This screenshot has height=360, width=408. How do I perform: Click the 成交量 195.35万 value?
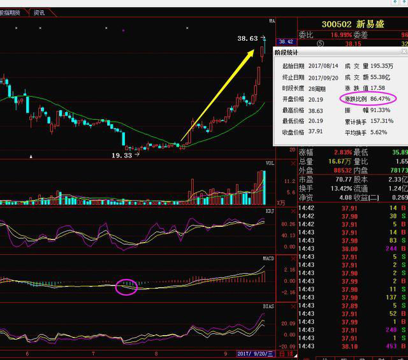coord(382,66)
